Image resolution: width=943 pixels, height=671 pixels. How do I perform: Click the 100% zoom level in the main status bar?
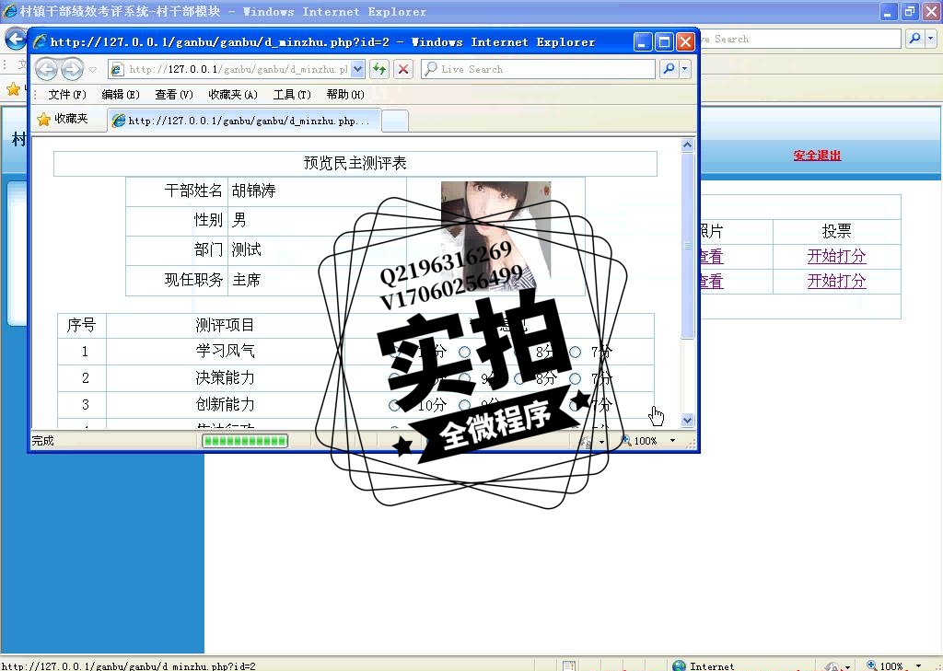pos(891,666)
